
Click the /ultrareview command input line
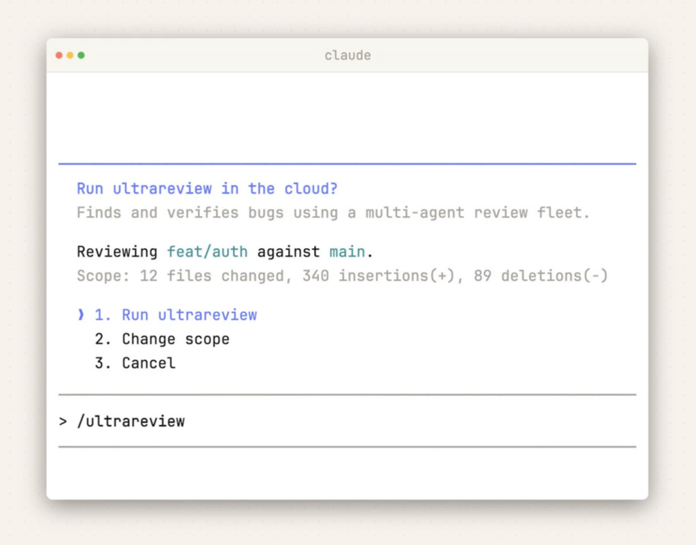click(x=130, y=421)
